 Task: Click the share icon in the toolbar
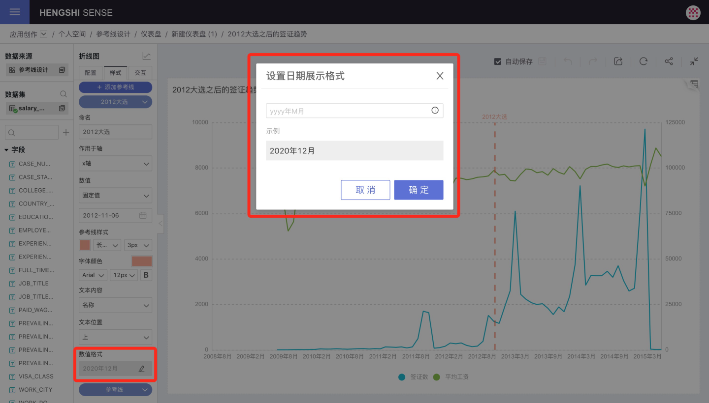[669, 61]
